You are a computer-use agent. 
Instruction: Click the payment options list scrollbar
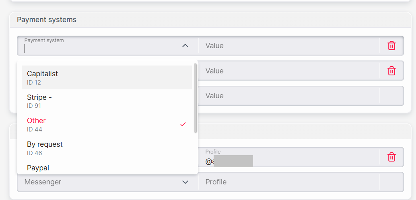point(195,98)
